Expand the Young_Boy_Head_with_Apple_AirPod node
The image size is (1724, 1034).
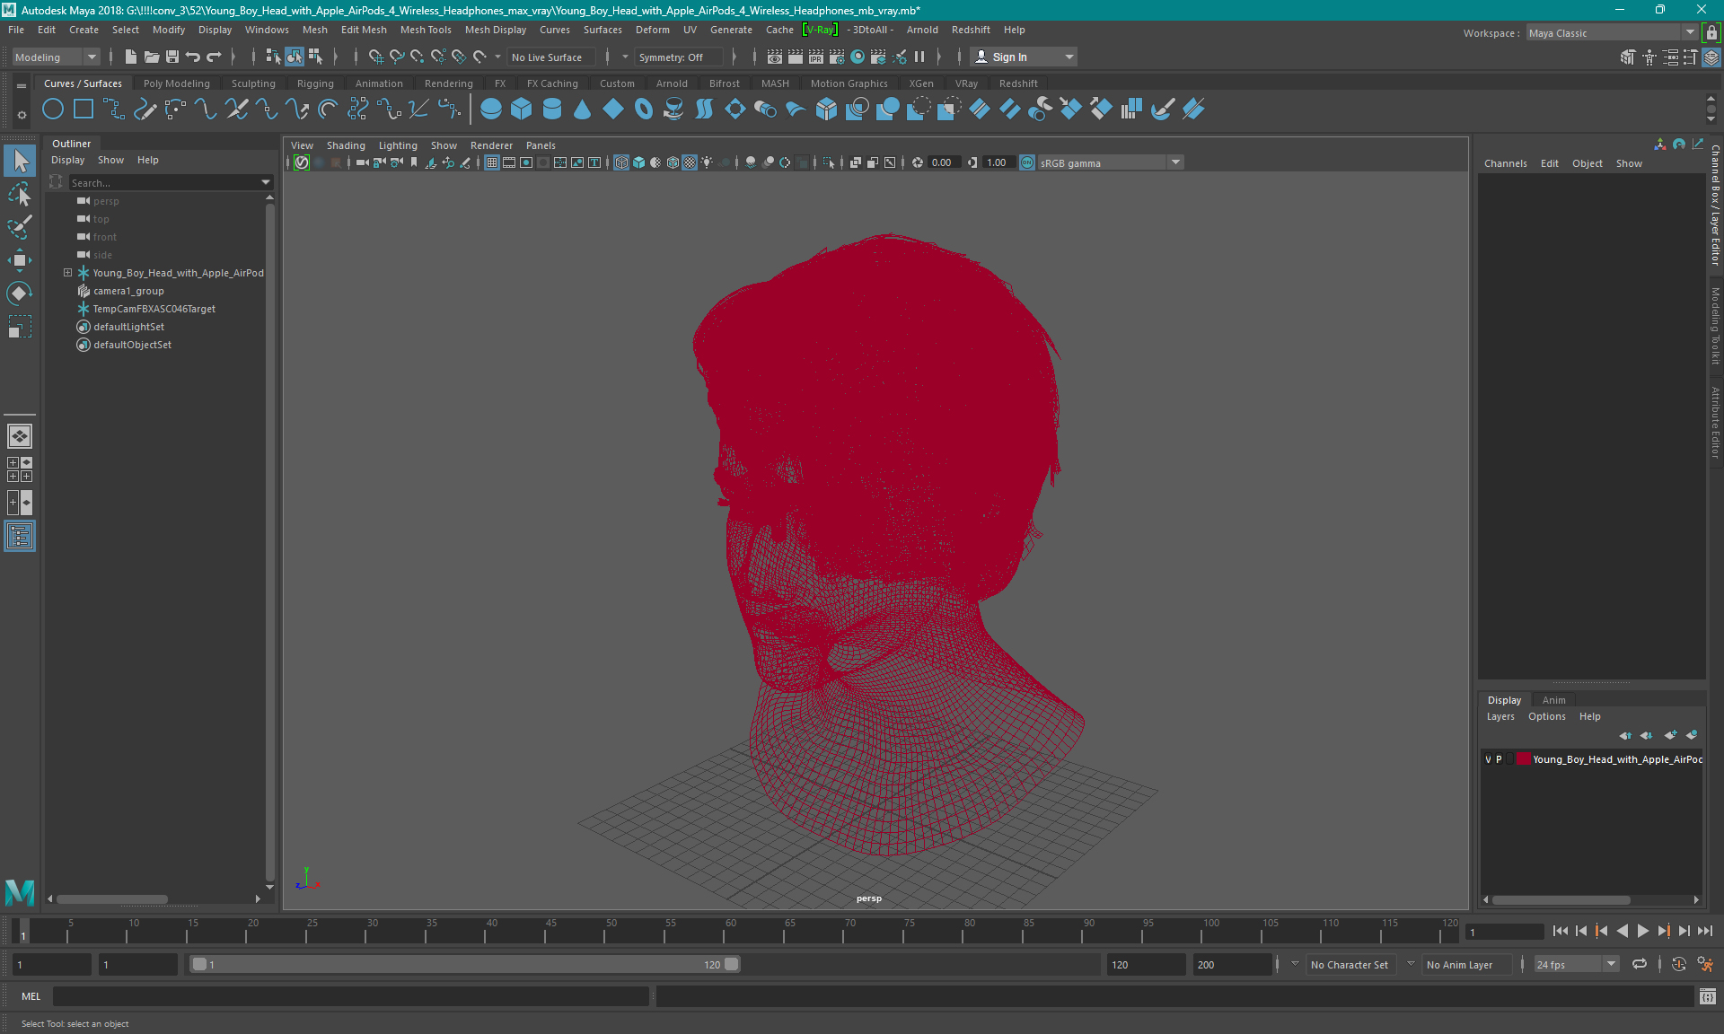click(67, 273)
